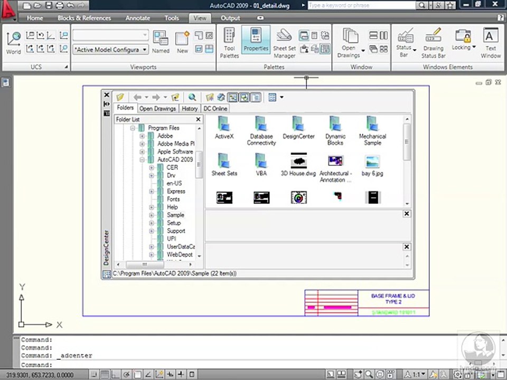
Task: Open the Active Model Configuration dropdown
Action: coord(144,50)
